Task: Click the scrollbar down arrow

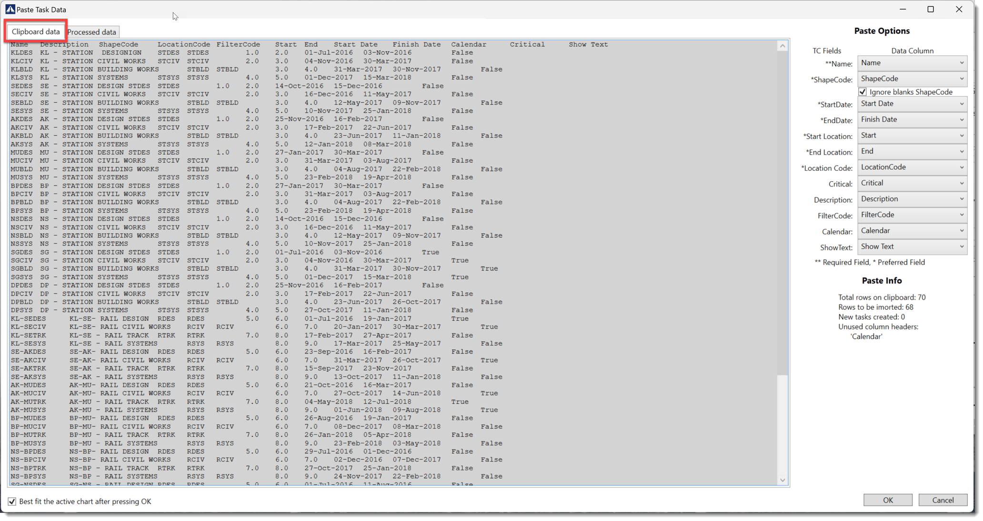Action: (x=782, y=480)
